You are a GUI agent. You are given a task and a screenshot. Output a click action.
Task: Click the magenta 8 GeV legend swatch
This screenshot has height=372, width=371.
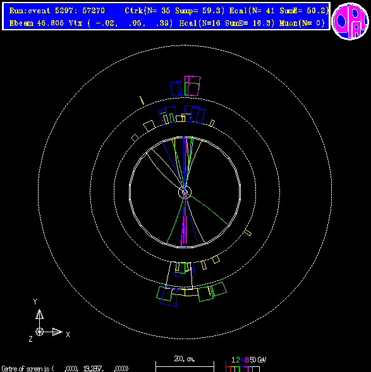[246, 369]
